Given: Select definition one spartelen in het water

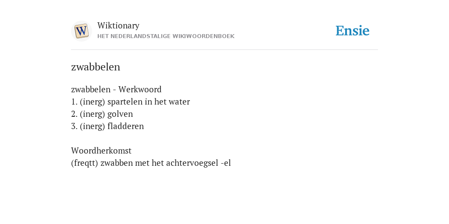Looking at the screenshot, I should coord(131,101).
